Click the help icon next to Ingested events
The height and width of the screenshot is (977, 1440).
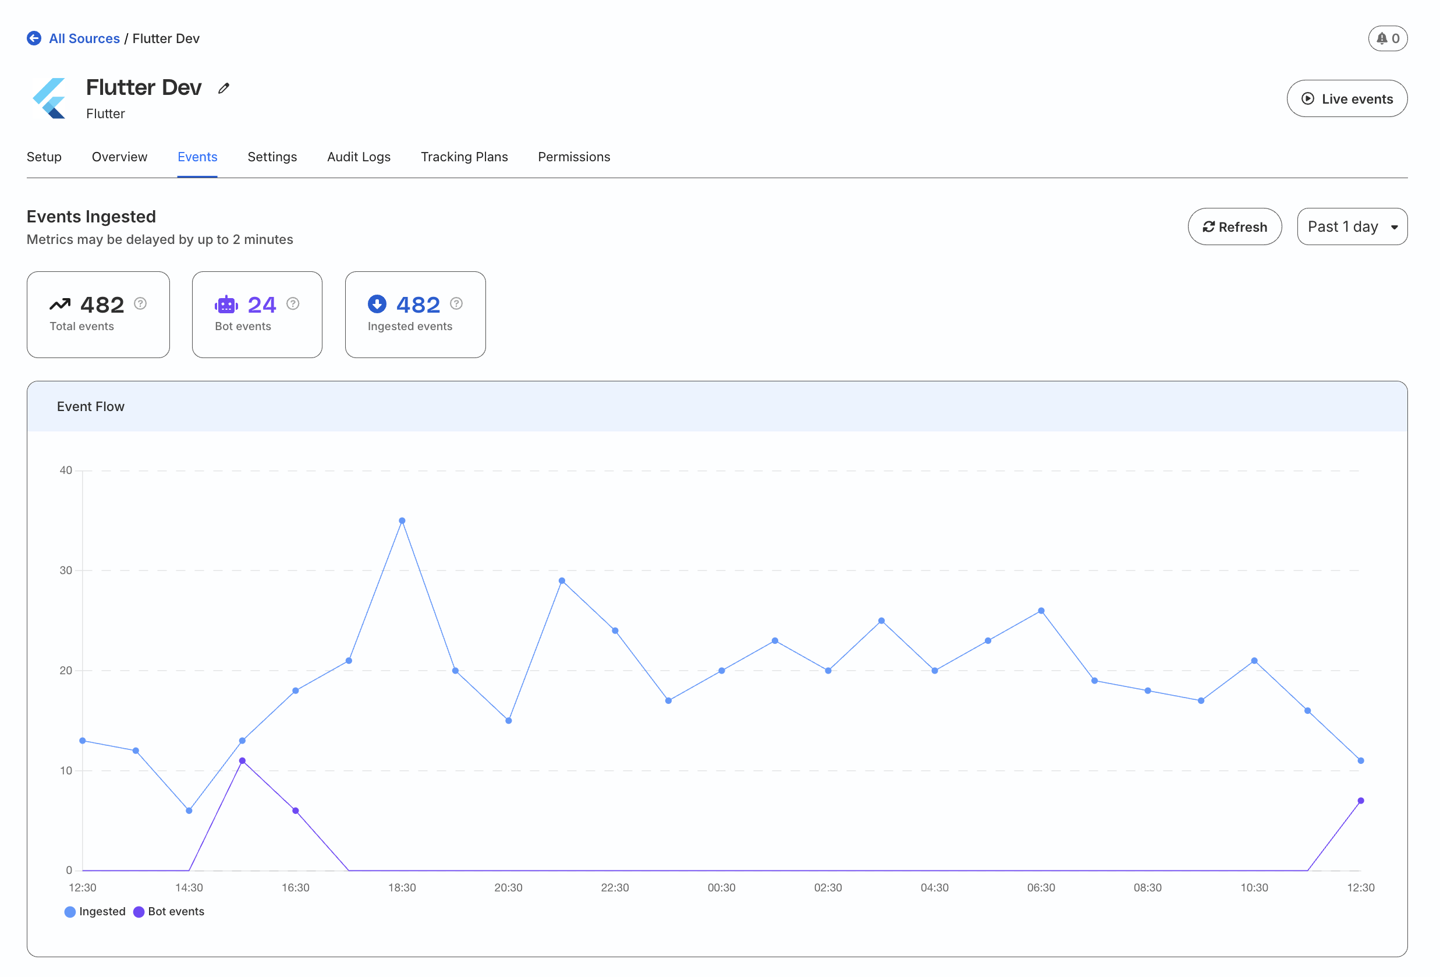coord(457,303)
